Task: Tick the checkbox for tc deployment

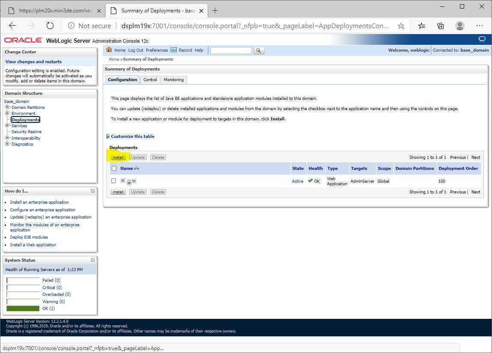Action: (114, 181)
